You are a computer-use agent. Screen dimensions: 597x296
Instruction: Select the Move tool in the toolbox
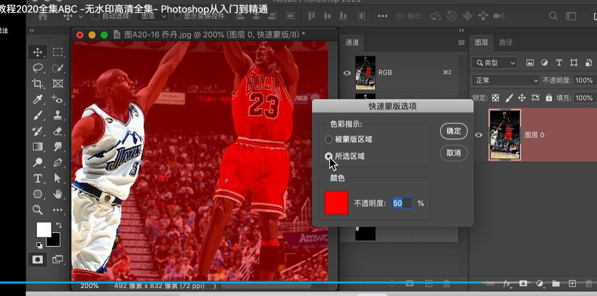pos(38,52)
